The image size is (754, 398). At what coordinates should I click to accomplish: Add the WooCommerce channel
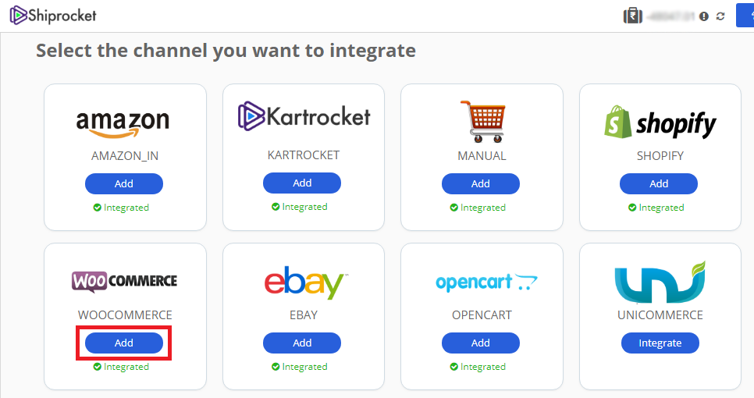(x=124, y=343)
